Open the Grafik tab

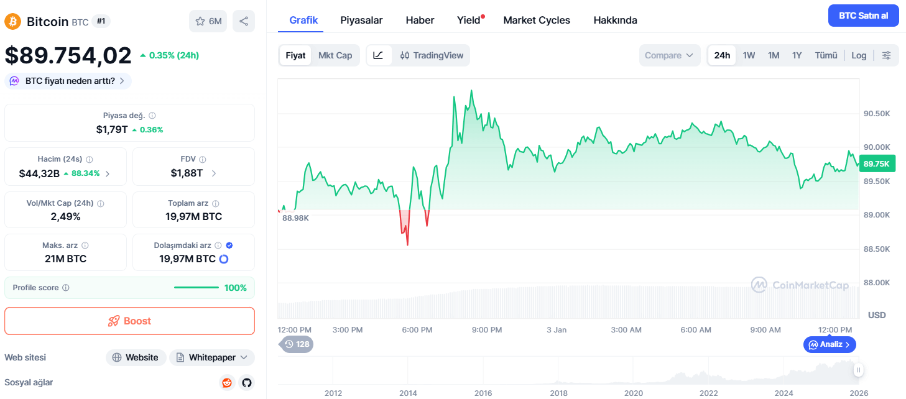coord(304,20)
